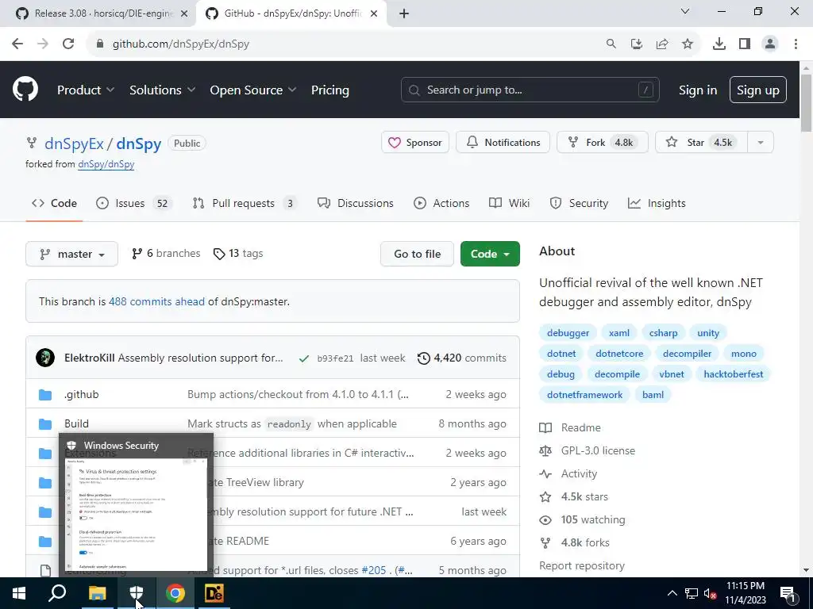Open the Security tab
The height and width of the screenshot is (609, 813).
(x=579, y=203)
